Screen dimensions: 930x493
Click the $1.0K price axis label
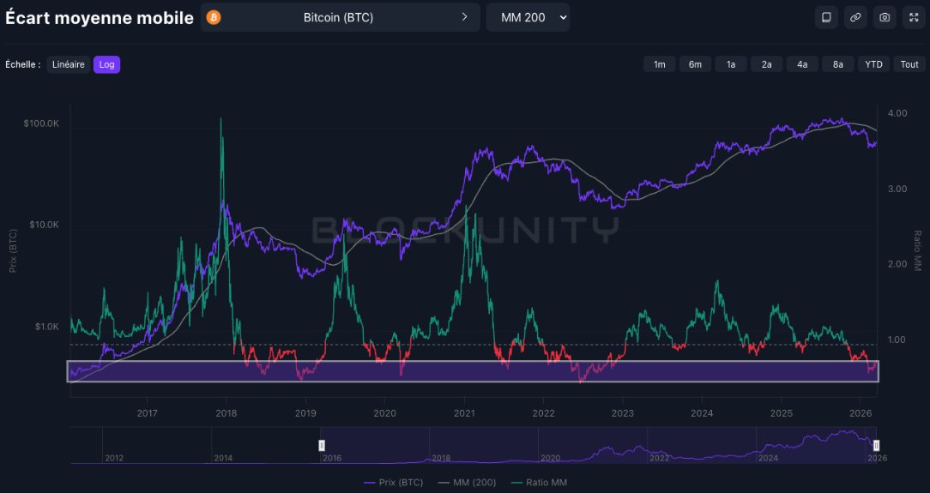pos(47,327)
